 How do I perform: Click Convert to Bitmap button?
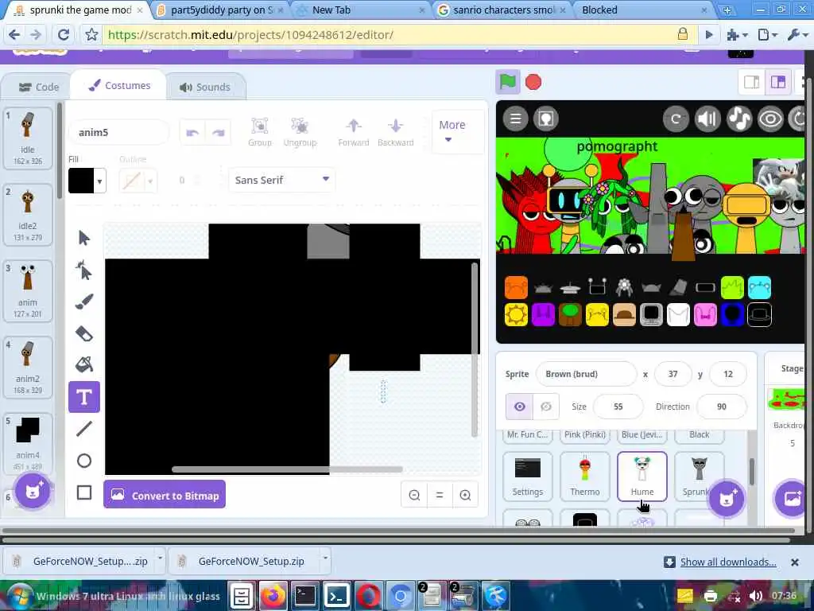(165, 495)
